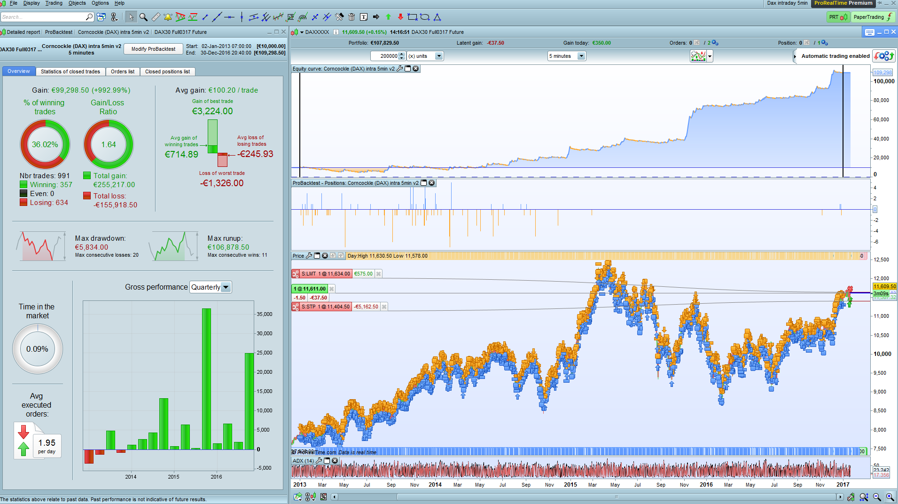898x504 pixels.
Task: Click the new chart window icon beside search
Action: click(x=101, y=17)
